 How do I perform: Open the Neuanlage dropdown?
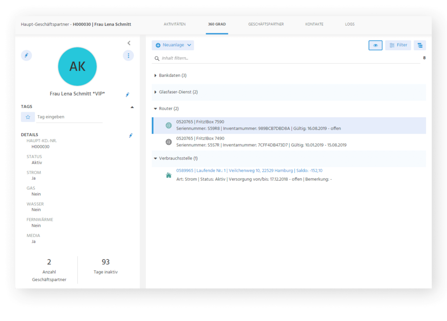click(x=173, y=45)
